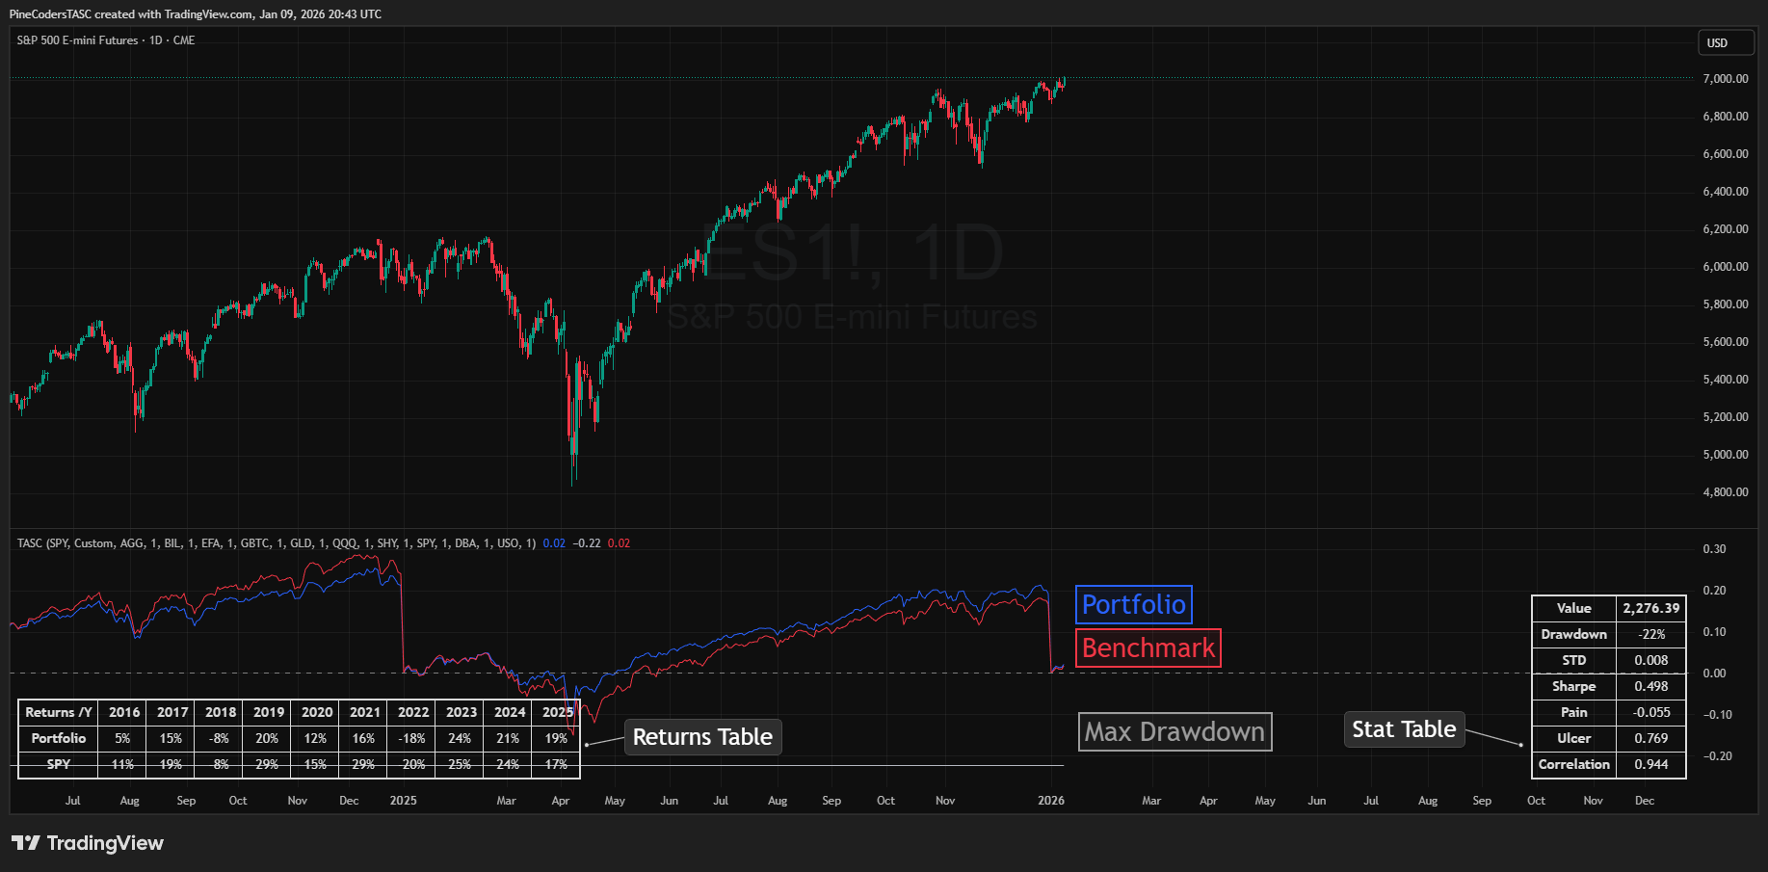Click the TASC indicator legend text
The width and height of the screenshot is (1768, 872).
click(x=277, y=543)
